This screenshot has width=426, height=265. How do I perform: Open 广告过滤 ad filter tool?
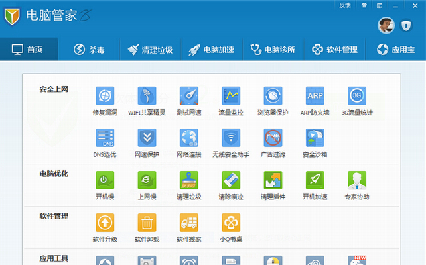pyautogui.click(x=273, y=138)
